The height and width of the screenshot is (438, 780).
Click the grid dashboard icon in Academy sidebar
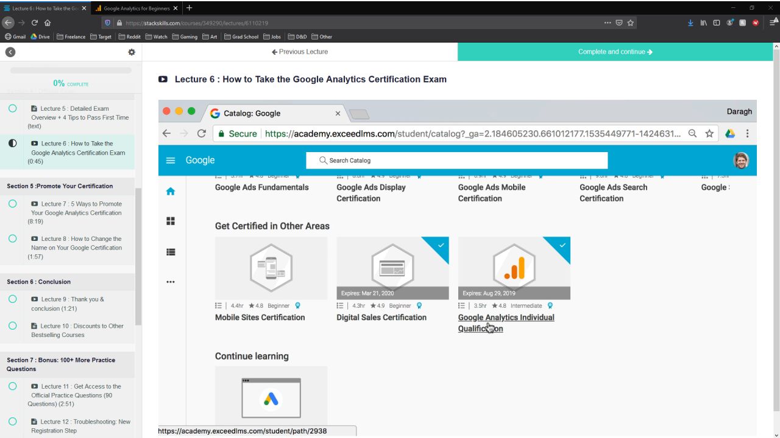click(171, 221)
